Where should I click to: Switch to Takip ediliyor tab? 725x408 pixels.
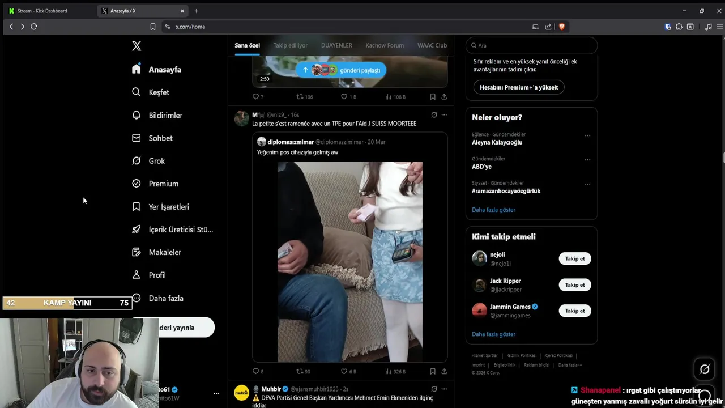(x=291, y=45)
